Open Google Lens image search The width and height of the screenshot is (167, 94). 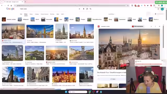coord(87,9)
